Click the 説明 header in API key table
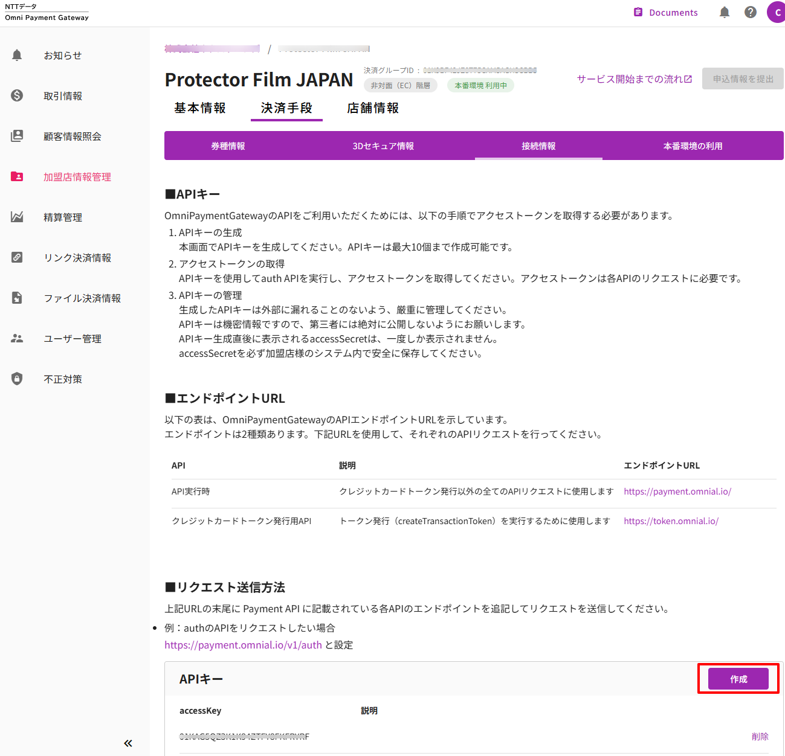Image resolution: width=785 pixels, height=756 pixels. coord(369,711)
